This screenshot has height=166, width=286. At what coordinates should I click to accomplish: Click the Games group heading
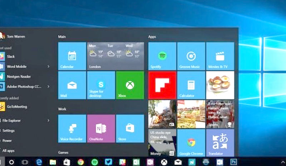click(x=63, y=152)
